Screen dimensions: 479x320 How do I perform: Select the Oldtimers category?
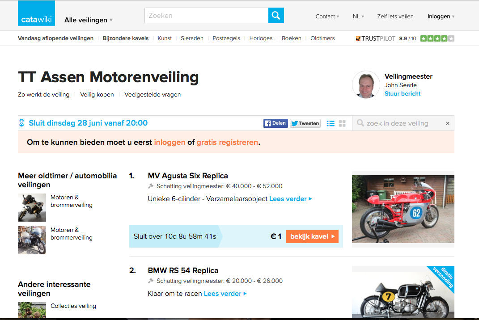[322, 38]
